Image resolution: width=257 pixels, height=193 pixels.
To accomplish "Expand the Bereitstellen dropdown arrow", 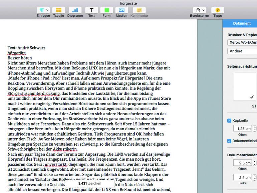I will 203,10.
